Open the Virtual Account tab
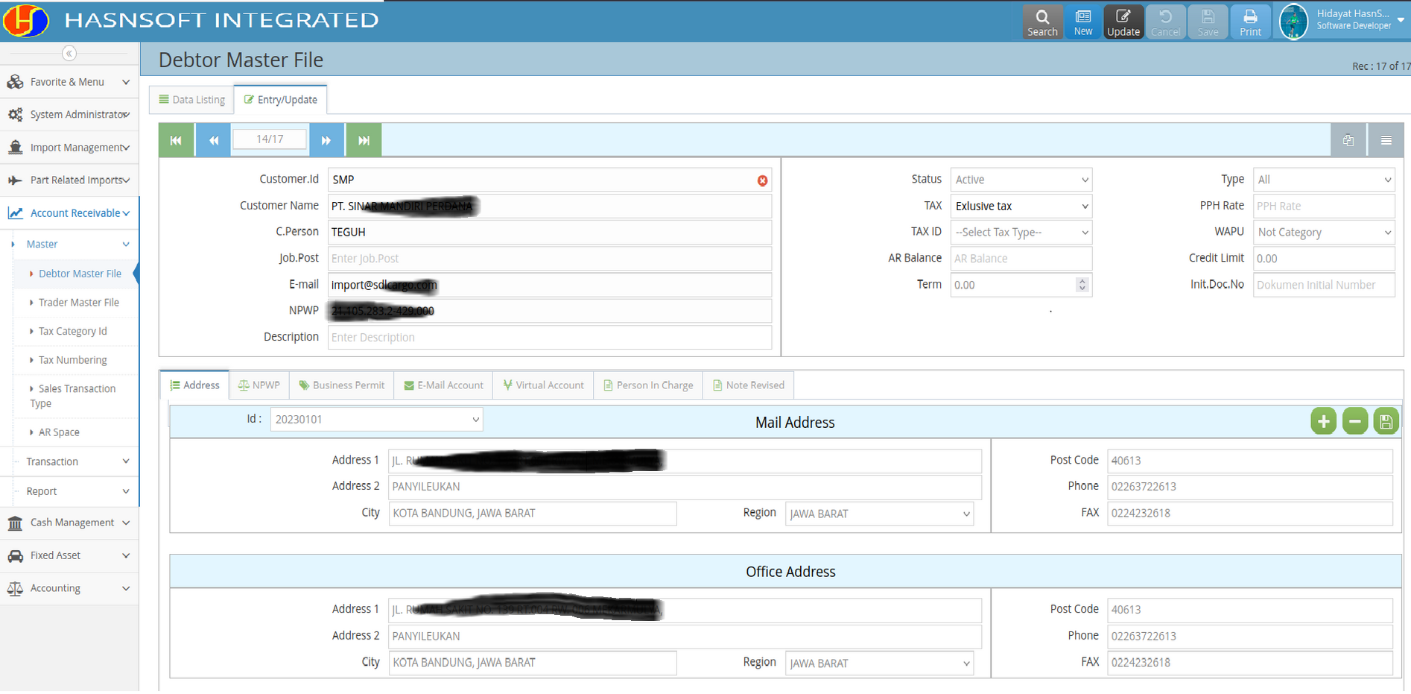 (543, 385)
